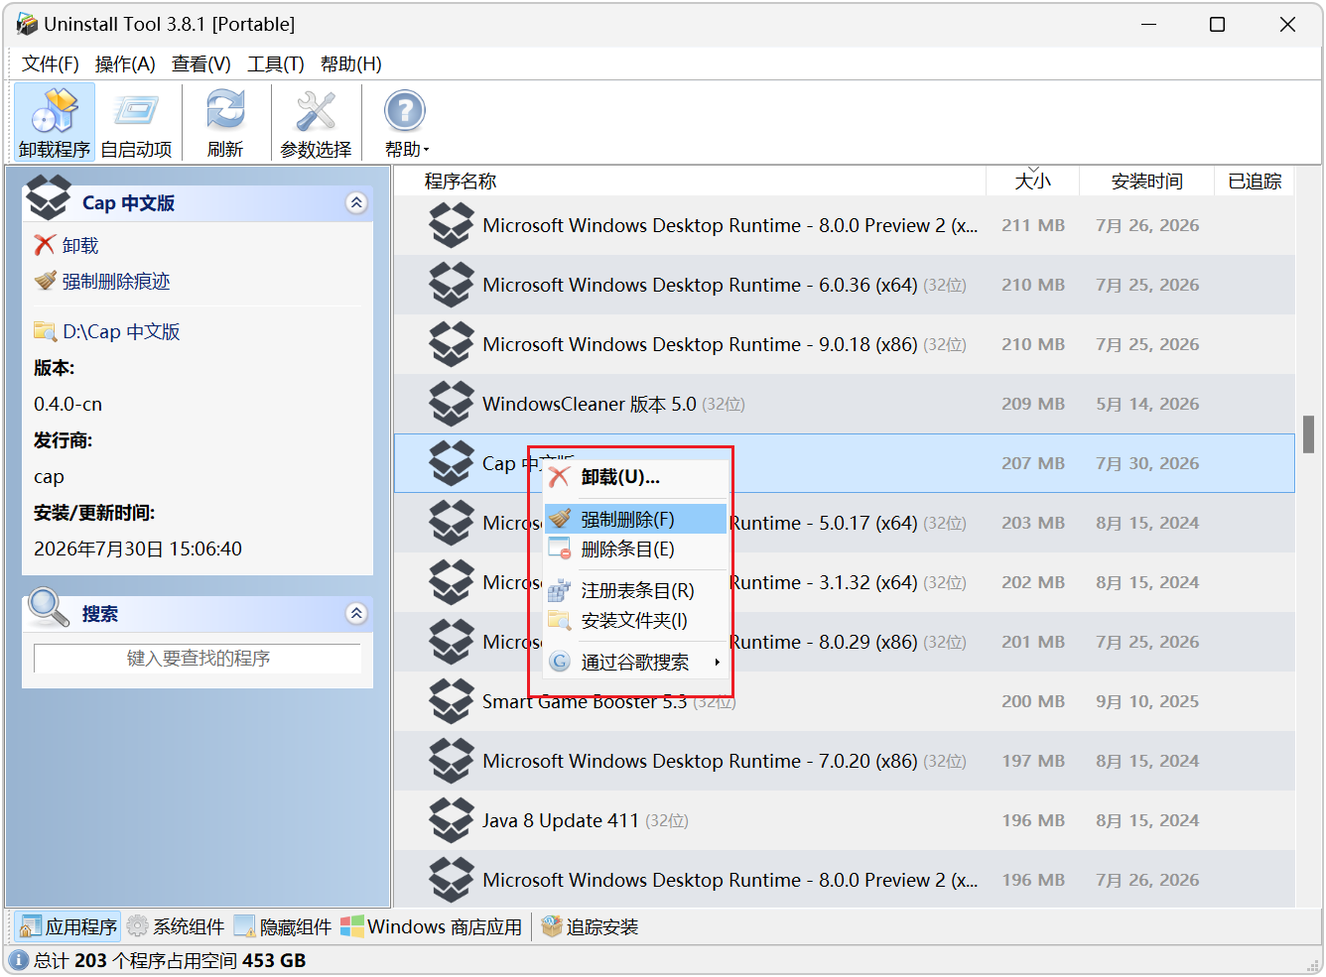1326x977 pixels.
Task: Focus the 键入要查找的程序 search field
Action: 198,659
